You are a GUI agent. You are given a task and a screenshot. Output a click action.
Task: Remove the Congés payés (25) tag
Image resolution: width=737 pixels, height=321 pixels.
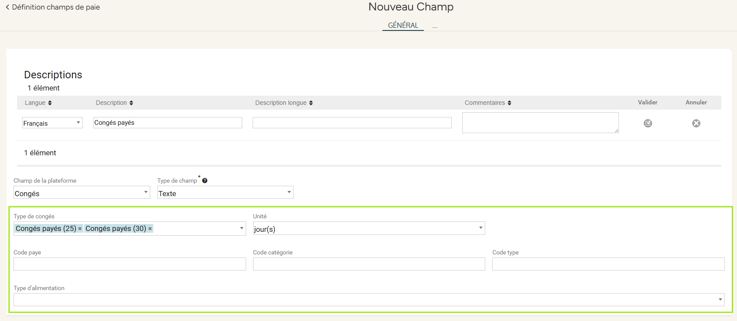tap(80, 229)
